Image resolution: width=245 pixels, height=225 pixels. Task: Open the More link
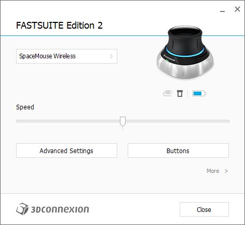pos(213,171)
